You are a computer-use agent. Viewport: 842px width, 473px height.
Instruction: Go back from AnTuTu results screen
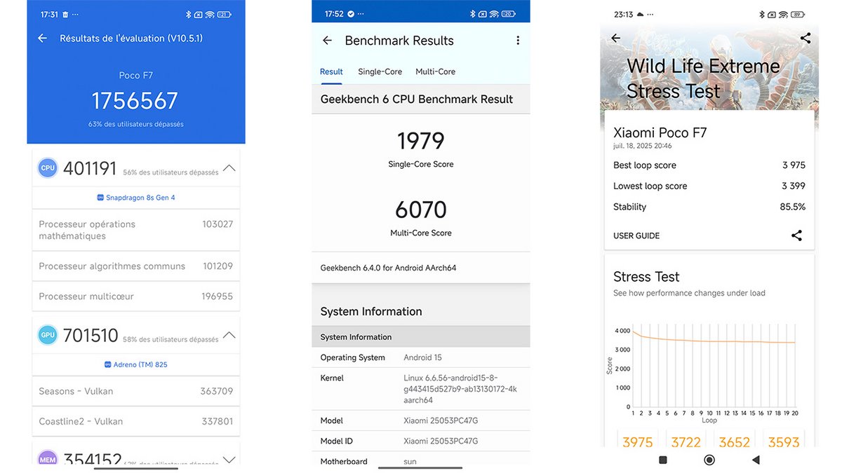42,39
